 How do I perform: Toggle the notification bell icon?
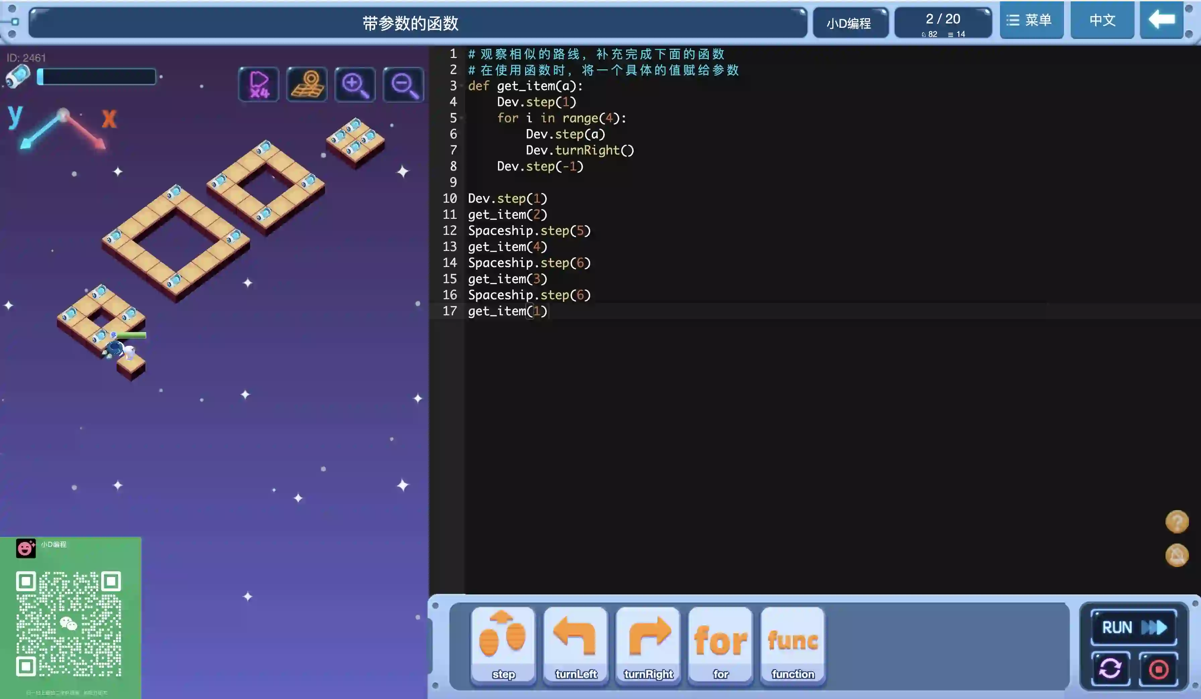click(x=1177, y=555)
